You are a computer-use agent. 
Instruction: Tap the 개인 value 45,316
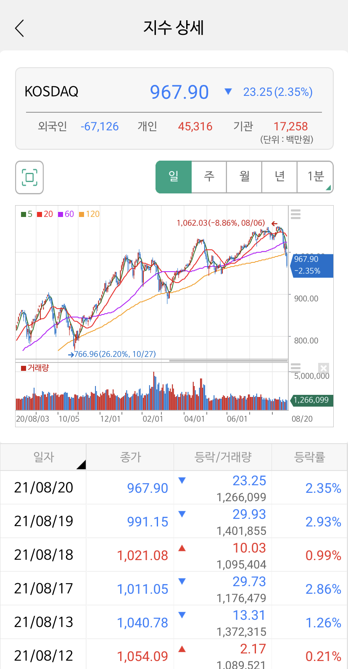195,126
